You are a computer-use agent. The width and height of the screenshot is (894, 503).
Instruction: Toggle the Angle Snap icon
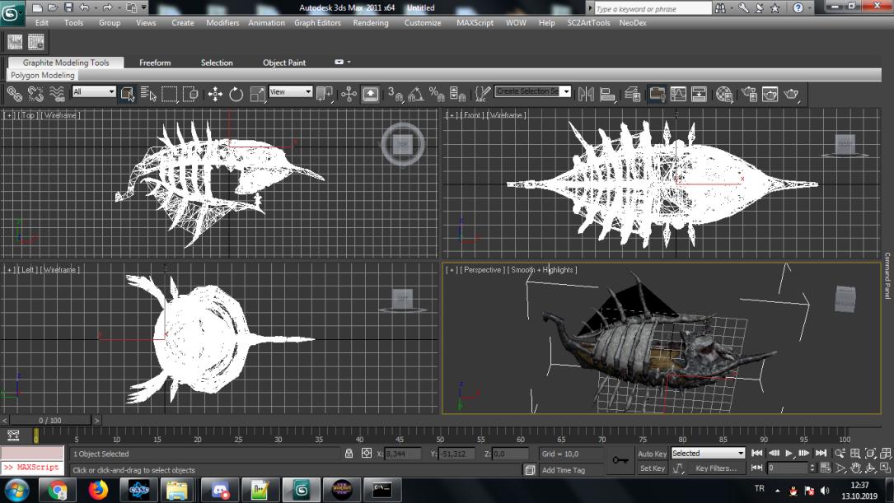[x=416, y=95]
